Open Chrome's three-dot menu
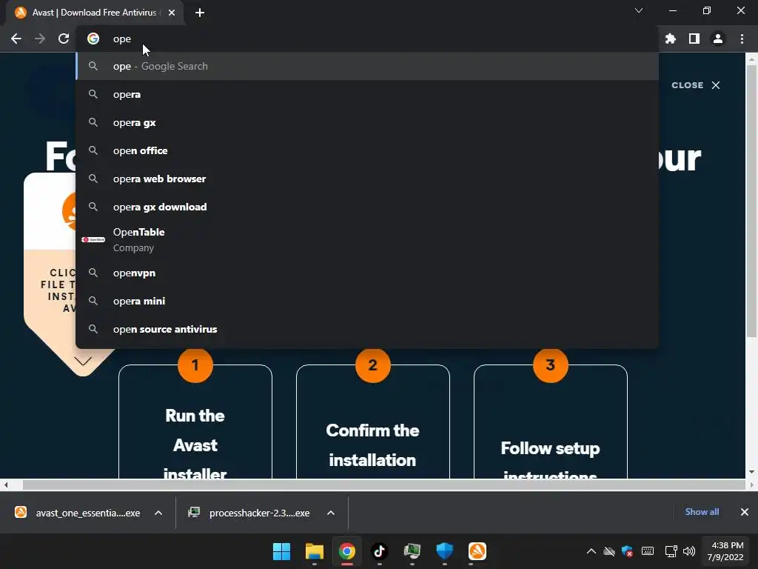Screen dimensions: 758x569 tap(742, 39)
